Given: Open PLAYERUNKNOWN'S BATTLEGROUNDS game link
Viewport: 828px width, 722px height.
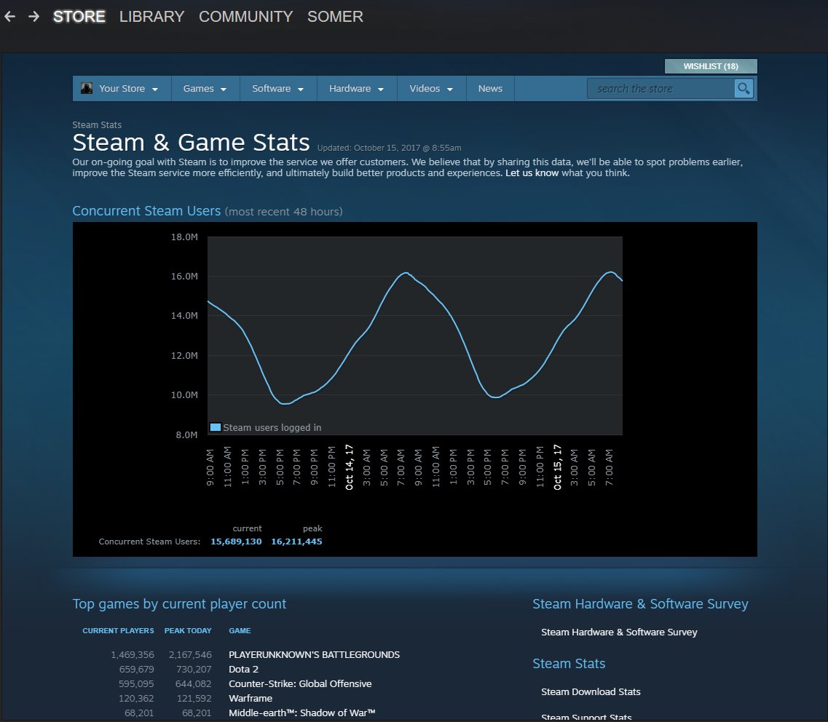Looking at the screenshot, I should click(314, 654).
